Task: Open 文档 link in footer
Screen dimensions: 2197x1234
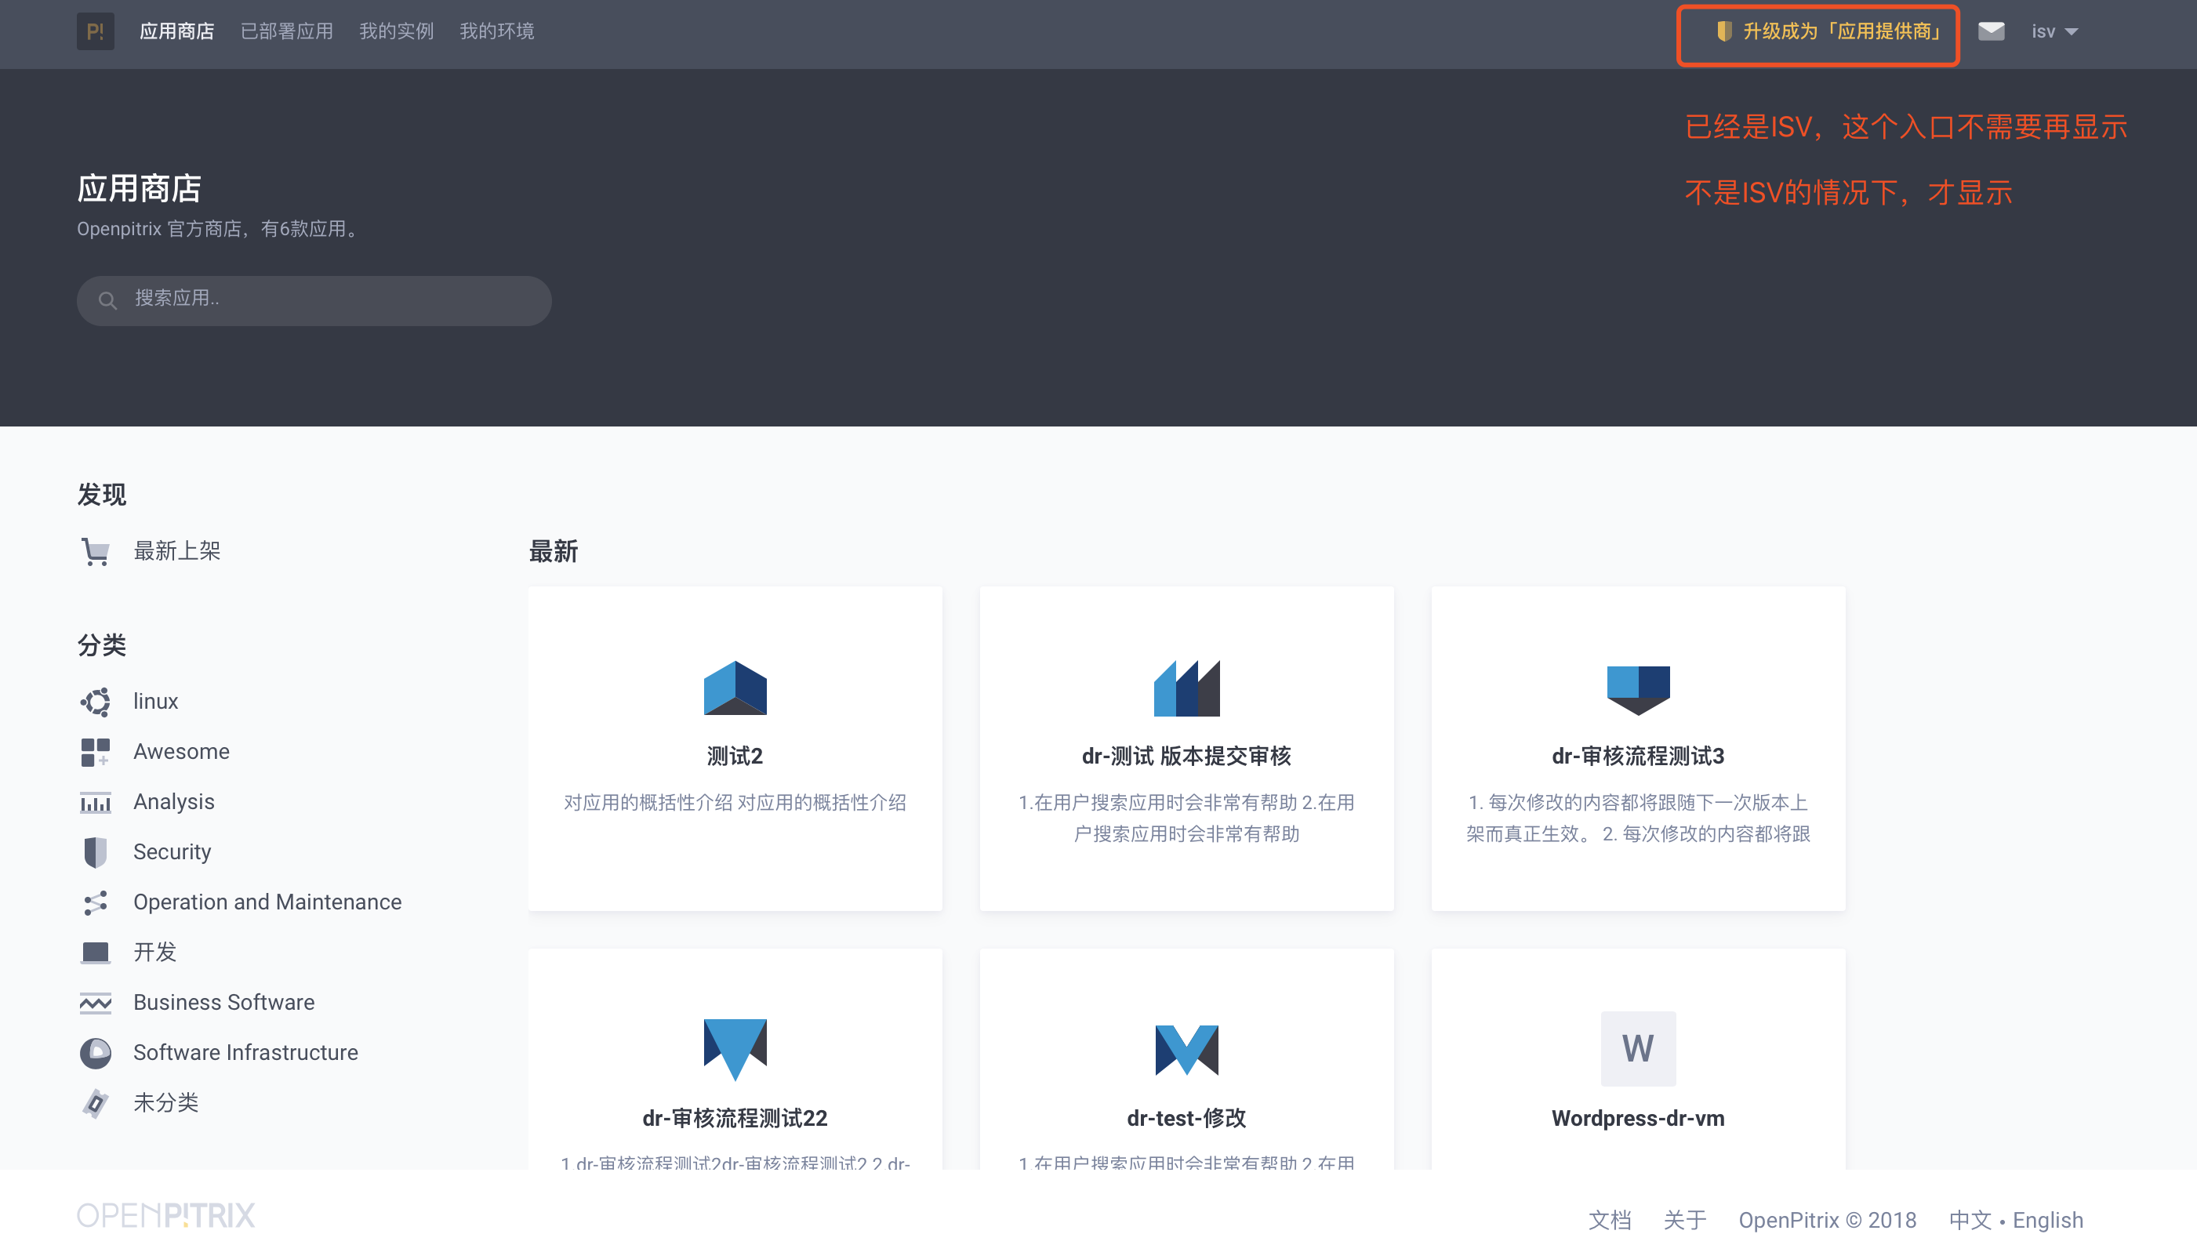Action: pos(1611,1220)
